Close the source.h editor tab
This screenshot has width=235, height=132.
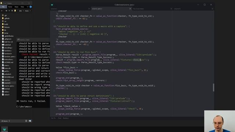point(212,9)
